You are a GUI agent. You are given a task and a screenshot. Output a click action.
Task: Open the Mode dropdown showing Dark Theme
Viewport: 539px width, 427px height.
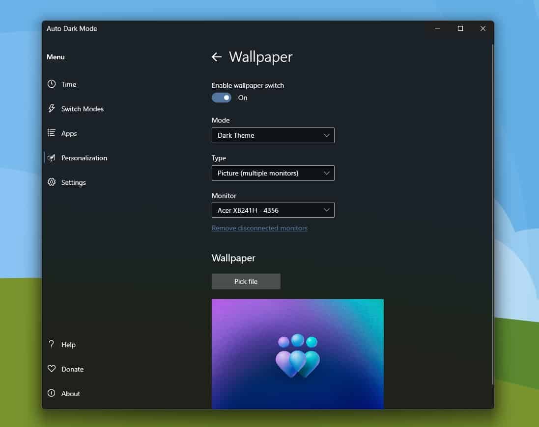[x=273, y=135]
